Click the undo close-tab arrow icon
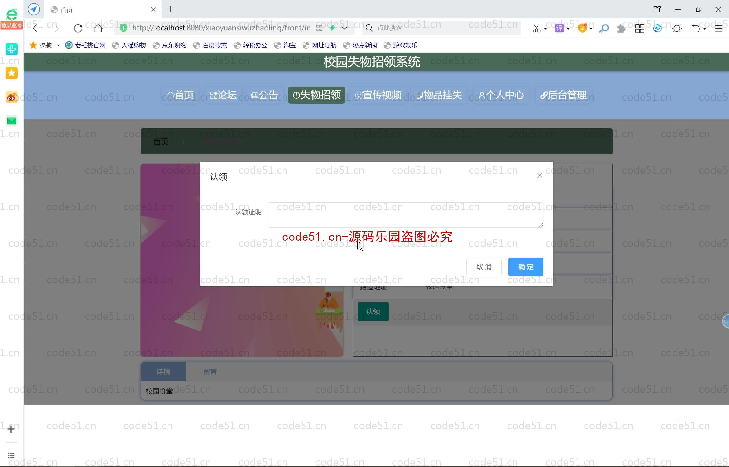Image resolution: width=729 pixels, height=467 pixels. tap(695, 28)
